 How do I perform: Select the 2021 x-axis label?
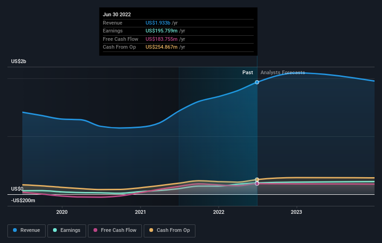(141, 212)
